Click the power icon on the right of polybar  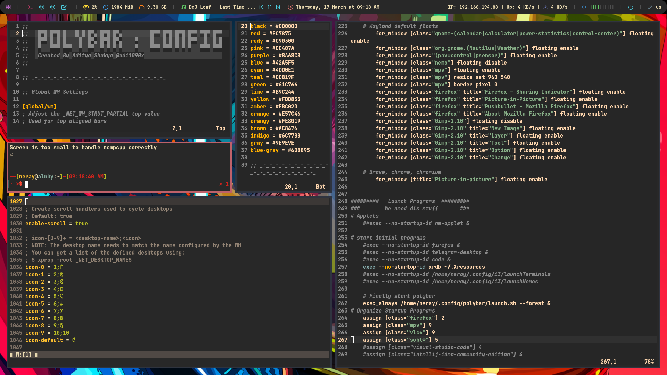point(631,7)
